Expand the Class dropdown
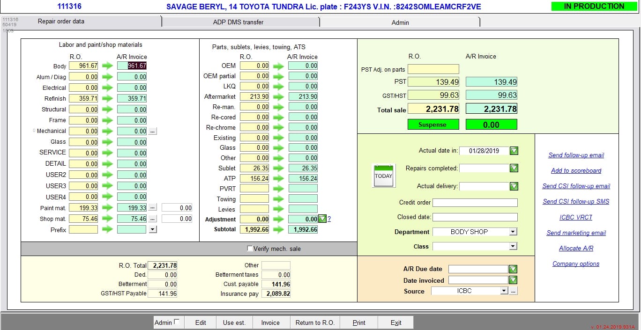This screenshot has width=641, height=330. tap(513, 246)
